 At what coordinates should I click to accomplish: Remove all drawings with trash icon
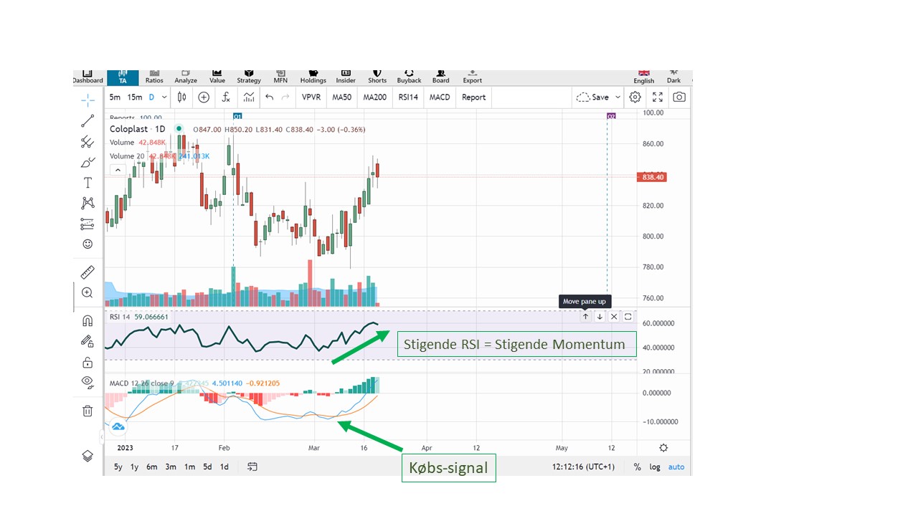[x=87, y=411]
